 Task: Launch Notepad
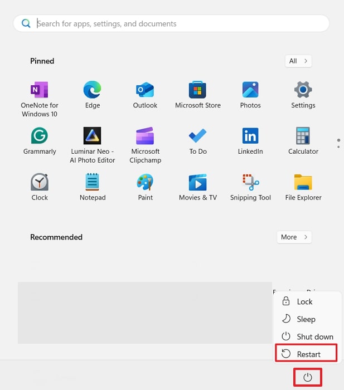pos(93,187)
